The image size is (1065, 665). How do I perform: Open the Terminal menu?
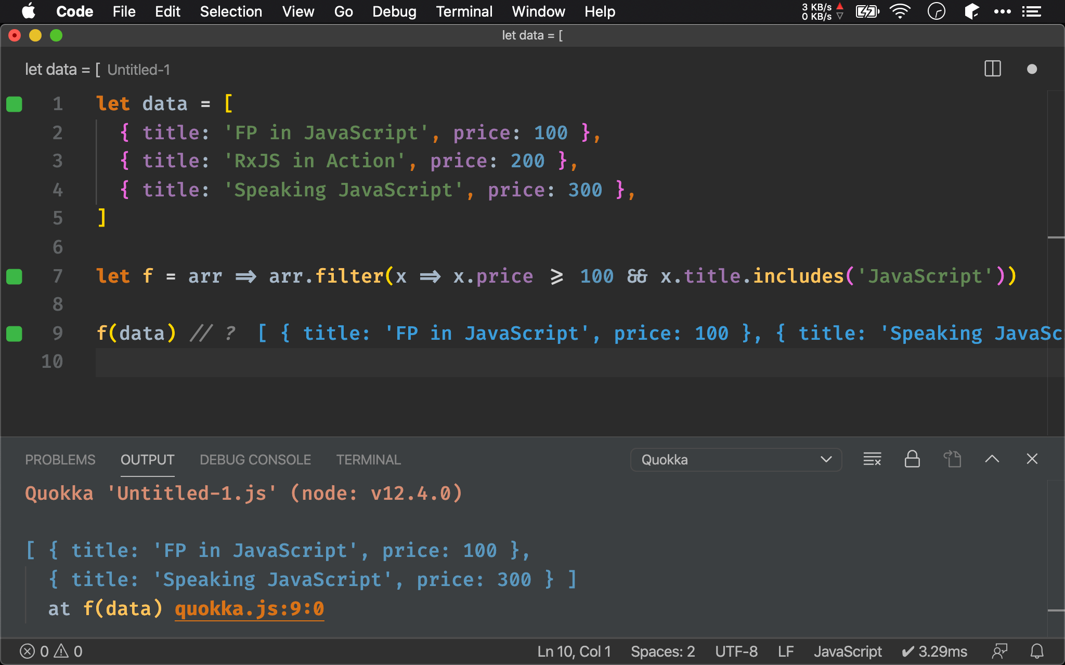point(464,11)
